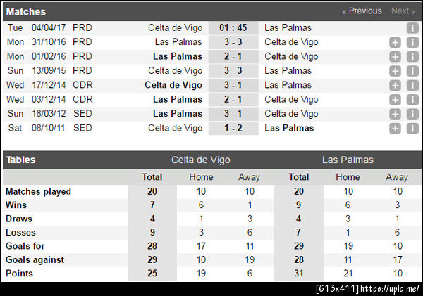
Task: Open info icon for the 17/12/14 match
Action: (412, 86)
